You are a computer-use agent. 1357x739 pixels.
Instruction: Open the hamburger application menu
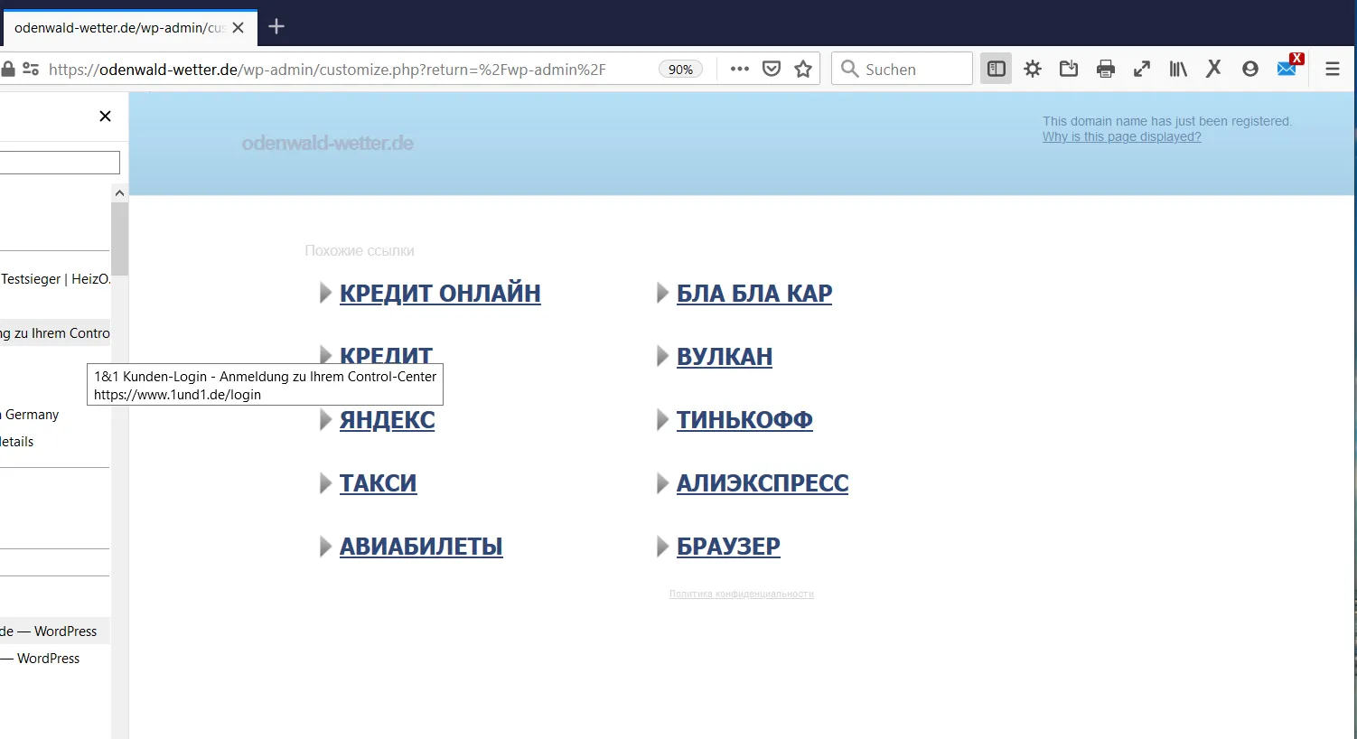tap(1333, 69)
